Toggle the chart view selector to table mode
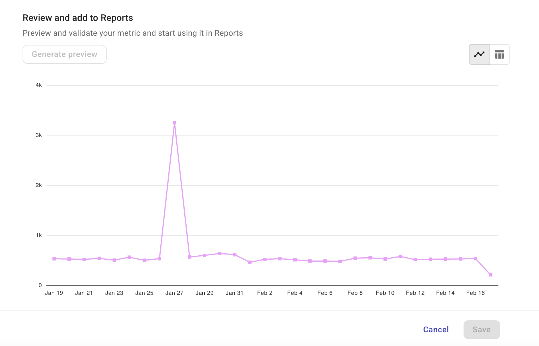This screenshot has height=346, width=539. 499,54
